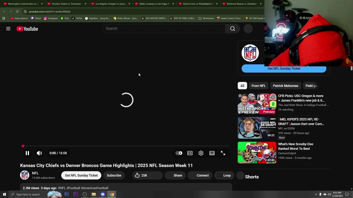Open the player settings gear
This screenshot has height=198, width=353.
(x=201, y=153)
